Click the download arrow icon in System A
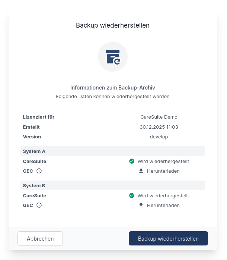 [141, 171]
